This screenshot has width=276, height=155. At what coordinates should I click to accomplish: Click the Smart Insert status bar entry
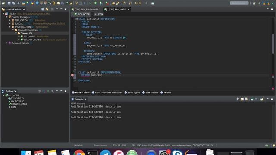pos(100,146)
